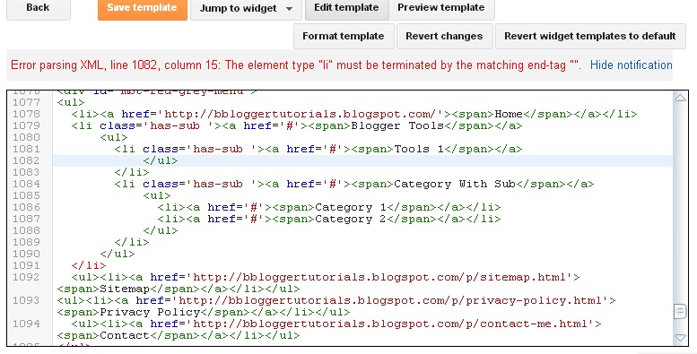Click the Home span text on line 1078
The image size is (697, 354).
(x=509, y=114)
